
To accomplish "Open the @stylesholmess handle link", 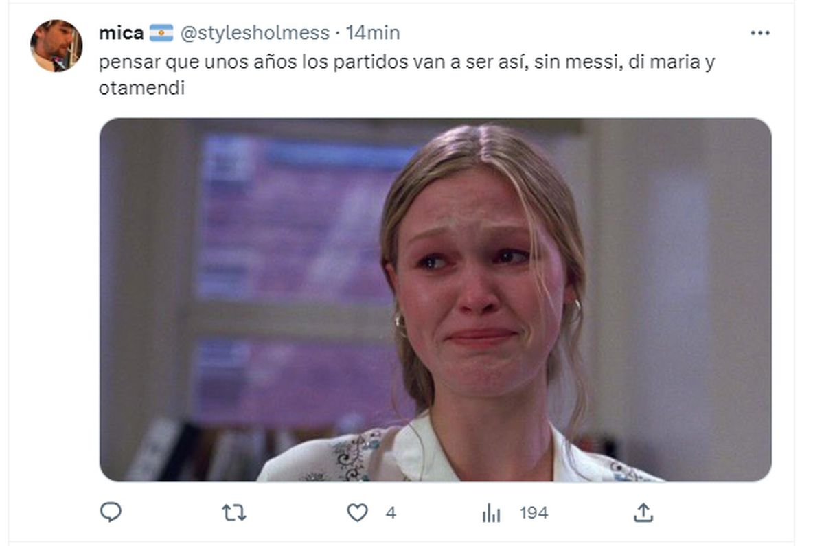I will [255, 32].
